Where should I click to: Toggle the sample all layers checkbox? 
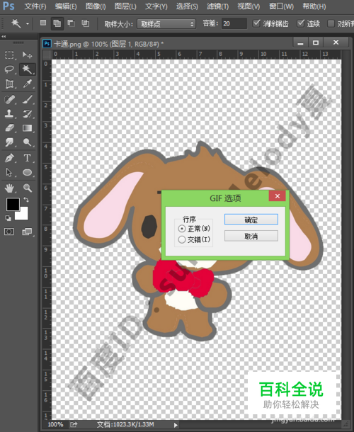click(331, 23)
